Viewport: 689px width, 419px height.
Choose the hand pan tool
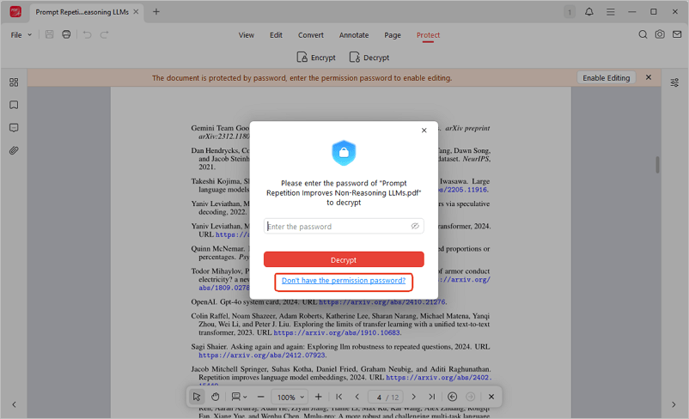tap(215, 397)
